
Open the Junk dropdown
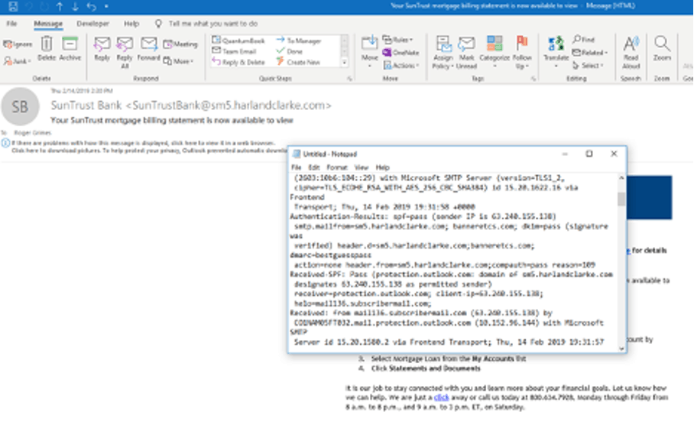18,60
